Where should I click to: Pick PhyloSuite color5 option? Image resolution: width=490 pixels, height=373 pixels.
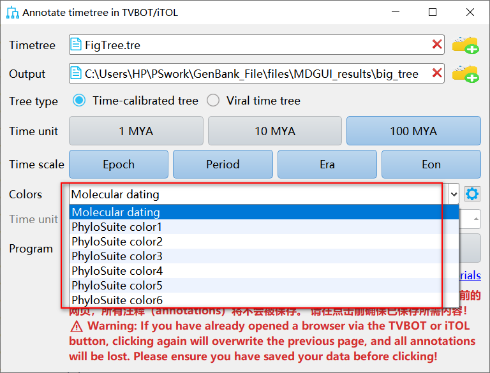264,286
